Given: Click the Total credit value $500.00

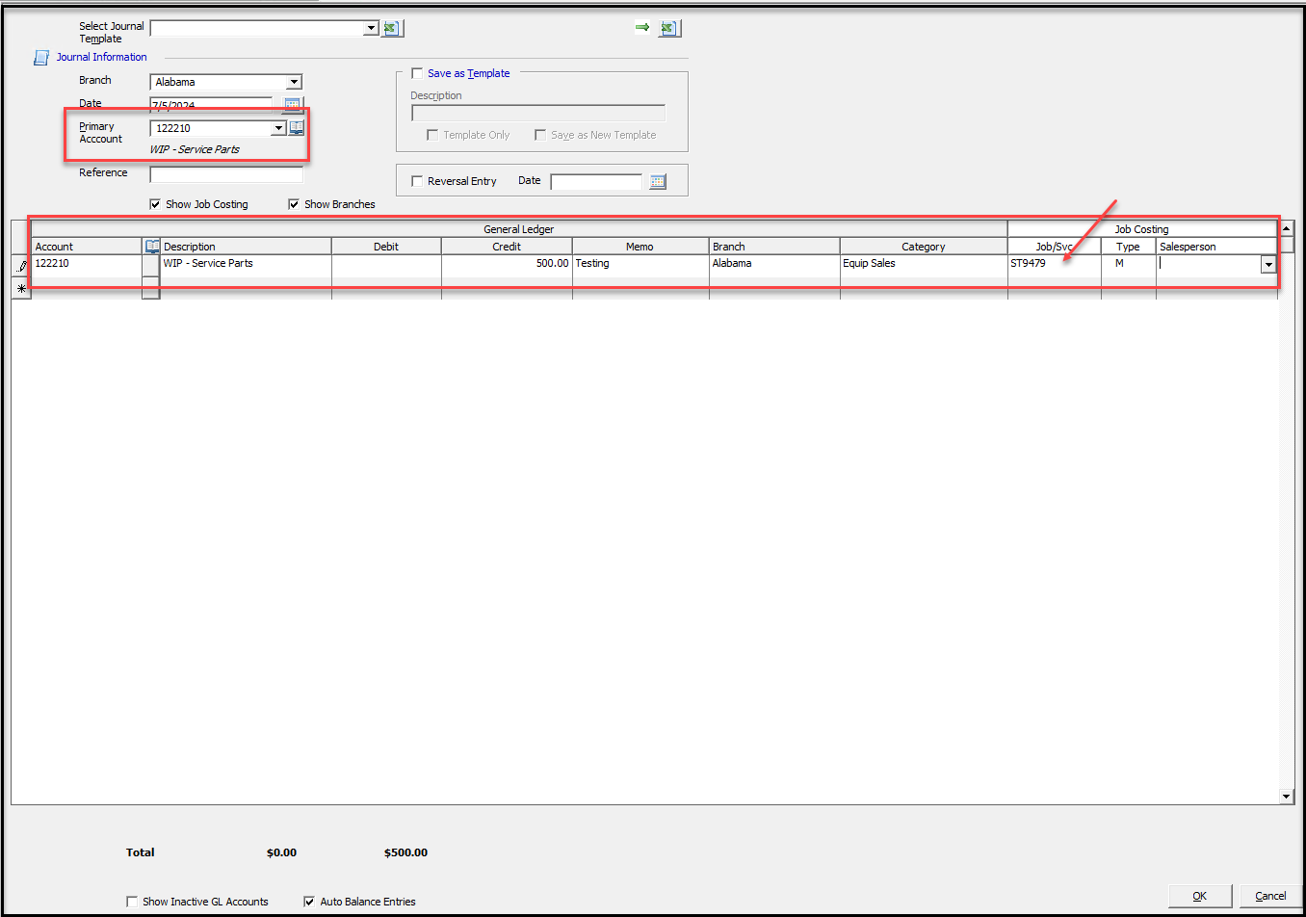Looking at the screenshot, I should (x=405, y=852).
